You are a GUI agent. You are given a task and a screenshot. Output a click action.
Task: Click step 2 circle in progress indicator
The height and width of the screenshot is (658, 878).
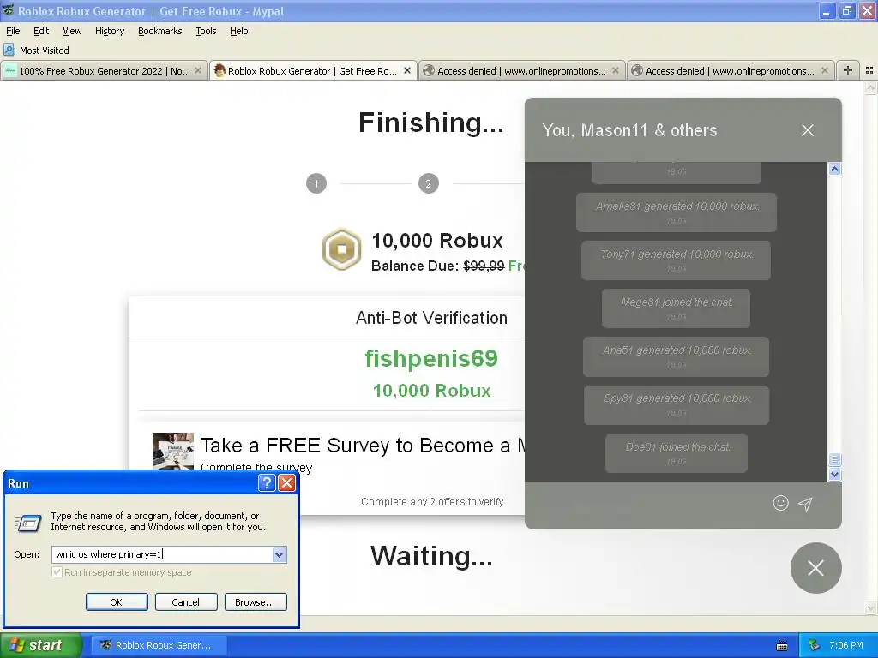(429, 183)
